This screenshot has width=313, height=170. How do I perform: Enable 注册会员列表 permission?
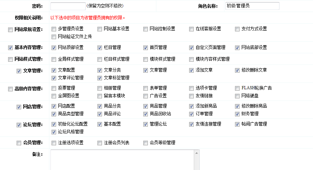100,143
